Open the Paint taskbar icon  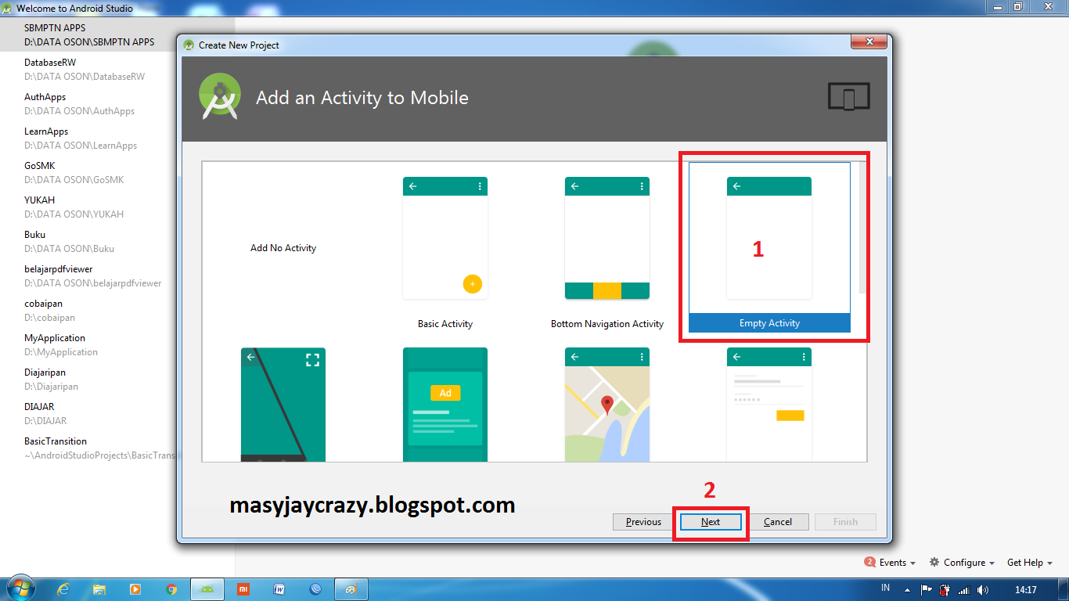[351, 589]
